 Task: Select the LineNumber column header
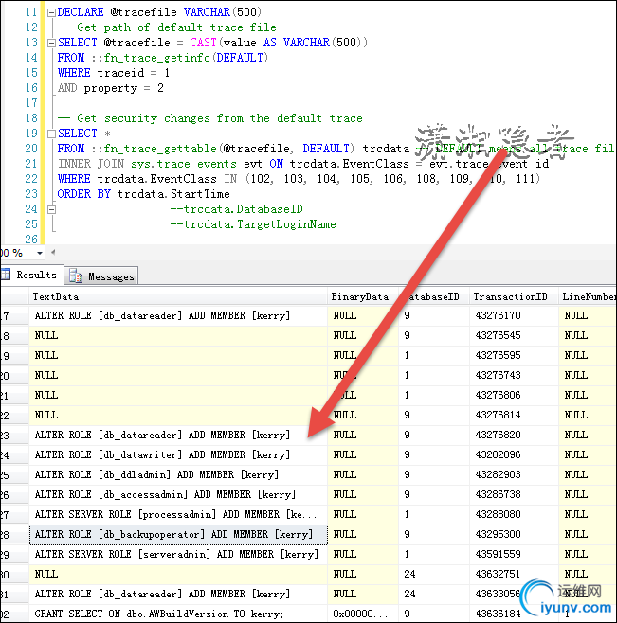pyautogui.click(x=588, y=296)
